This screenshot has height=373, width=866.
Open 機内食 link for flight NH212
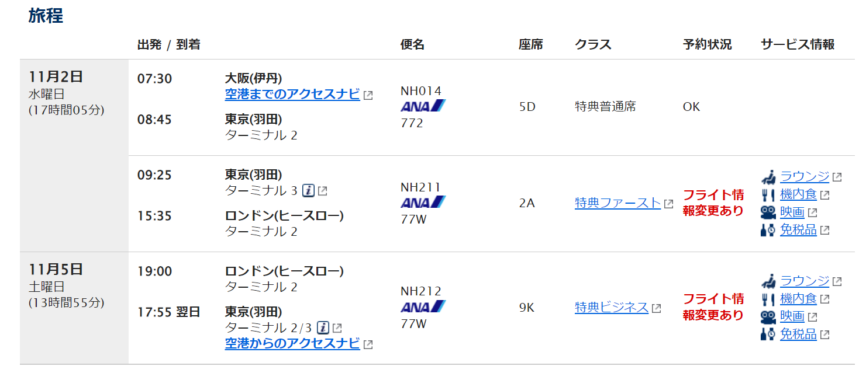[798, 299]
